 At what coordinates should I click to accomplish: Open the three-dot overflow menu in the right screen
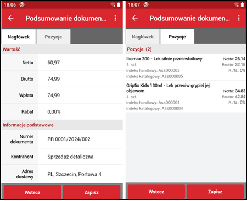(x=239, y=18)
